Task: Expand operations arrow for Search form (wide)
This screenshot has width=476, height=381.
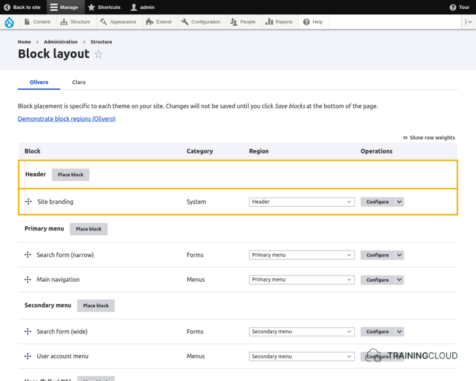Action: click(x=399, y=332)
